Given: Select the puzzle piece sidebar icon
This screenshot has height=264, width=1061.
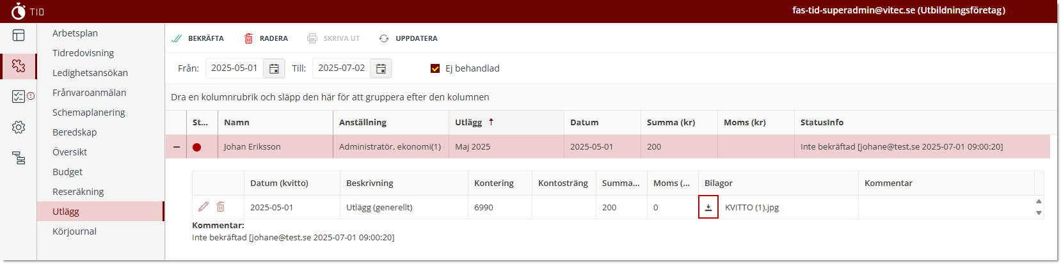Looking at the screenshot, I should pos(19,66).
